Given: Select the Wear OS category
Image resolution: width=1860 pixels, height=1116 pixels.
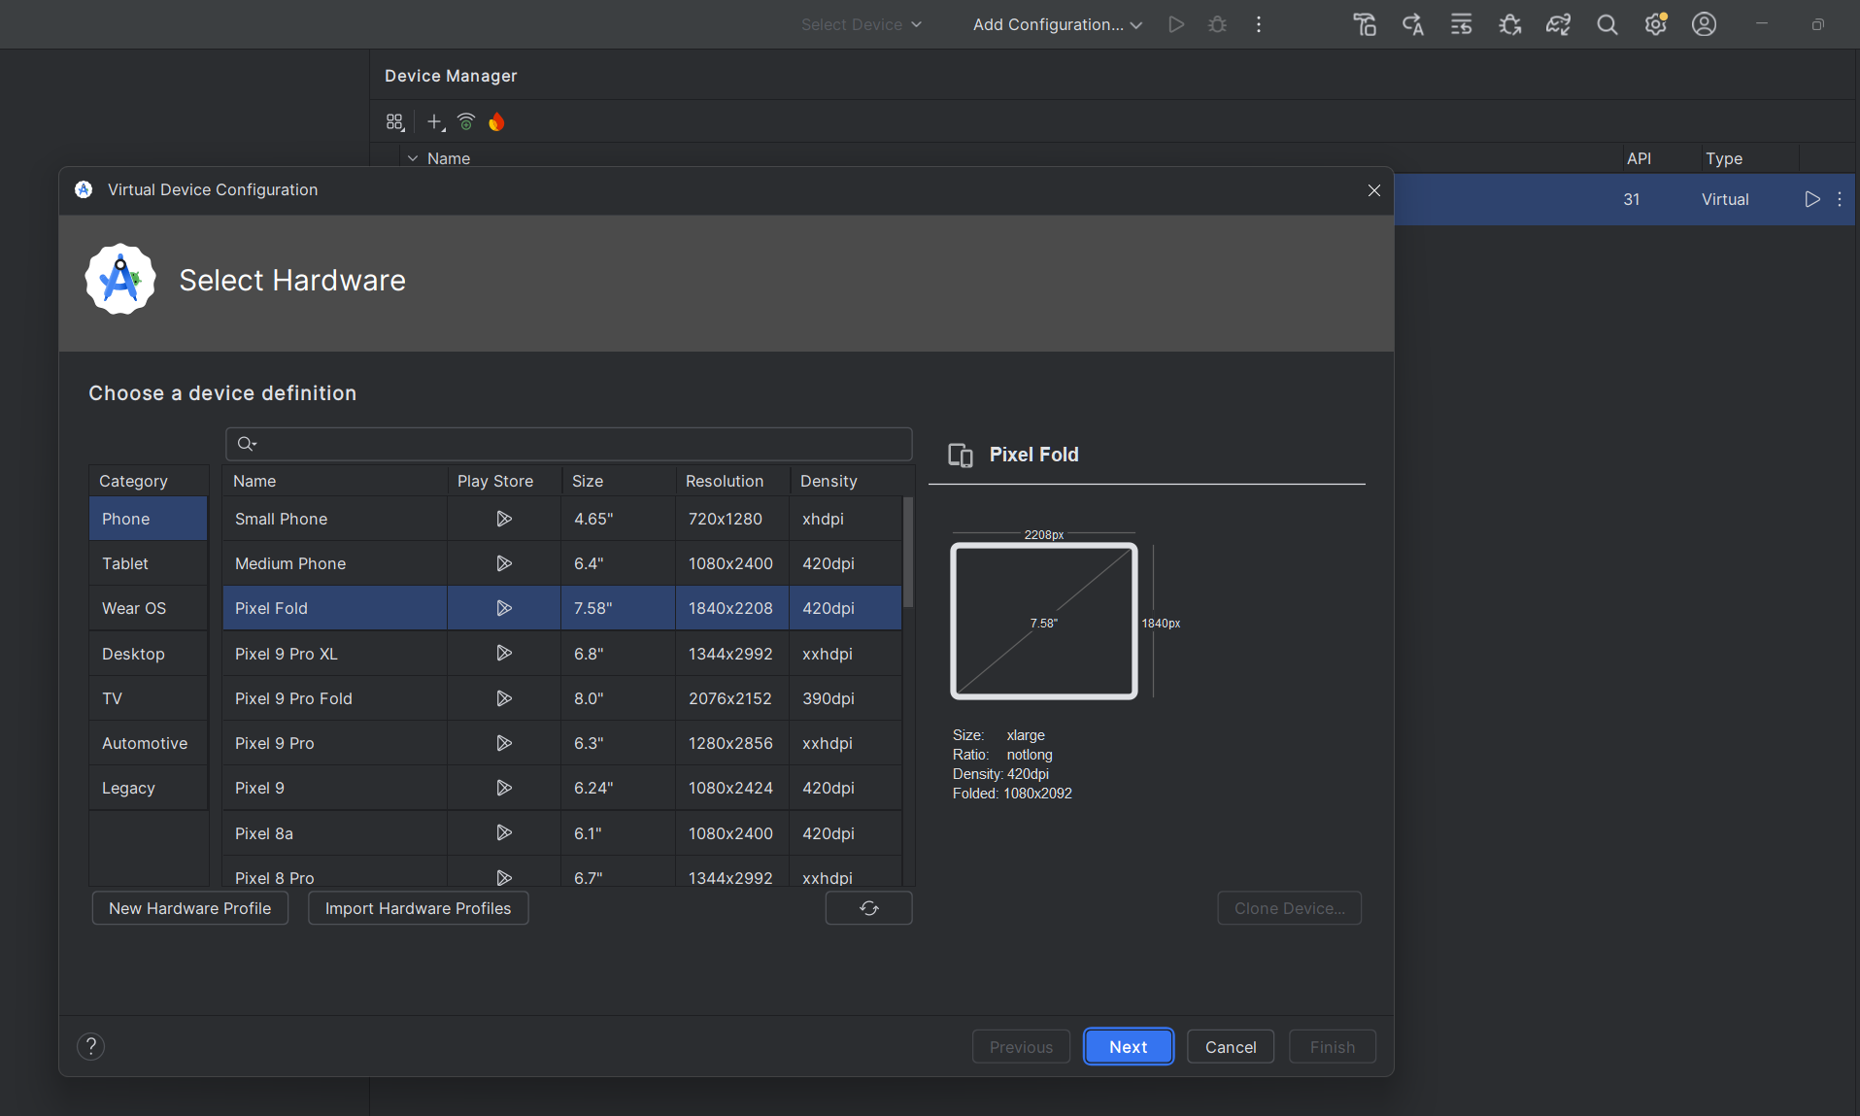Looking at the screenshot, I should pos(148,608).
